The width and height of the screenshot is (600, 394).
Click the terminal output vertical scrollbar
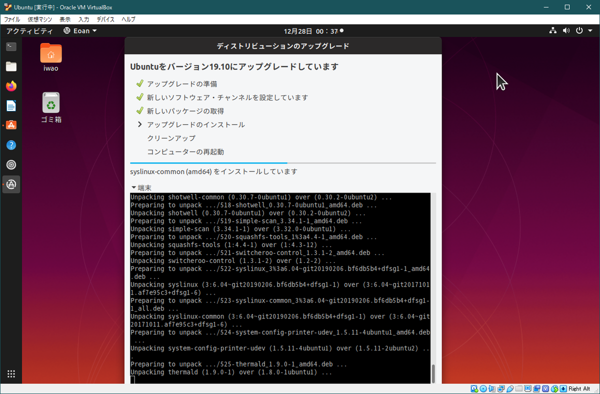tap(433, 373)
